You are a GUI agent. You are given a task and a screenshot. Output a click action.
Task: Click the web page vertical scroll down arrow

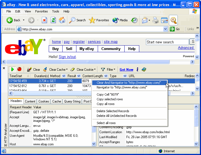coord(197,57)
